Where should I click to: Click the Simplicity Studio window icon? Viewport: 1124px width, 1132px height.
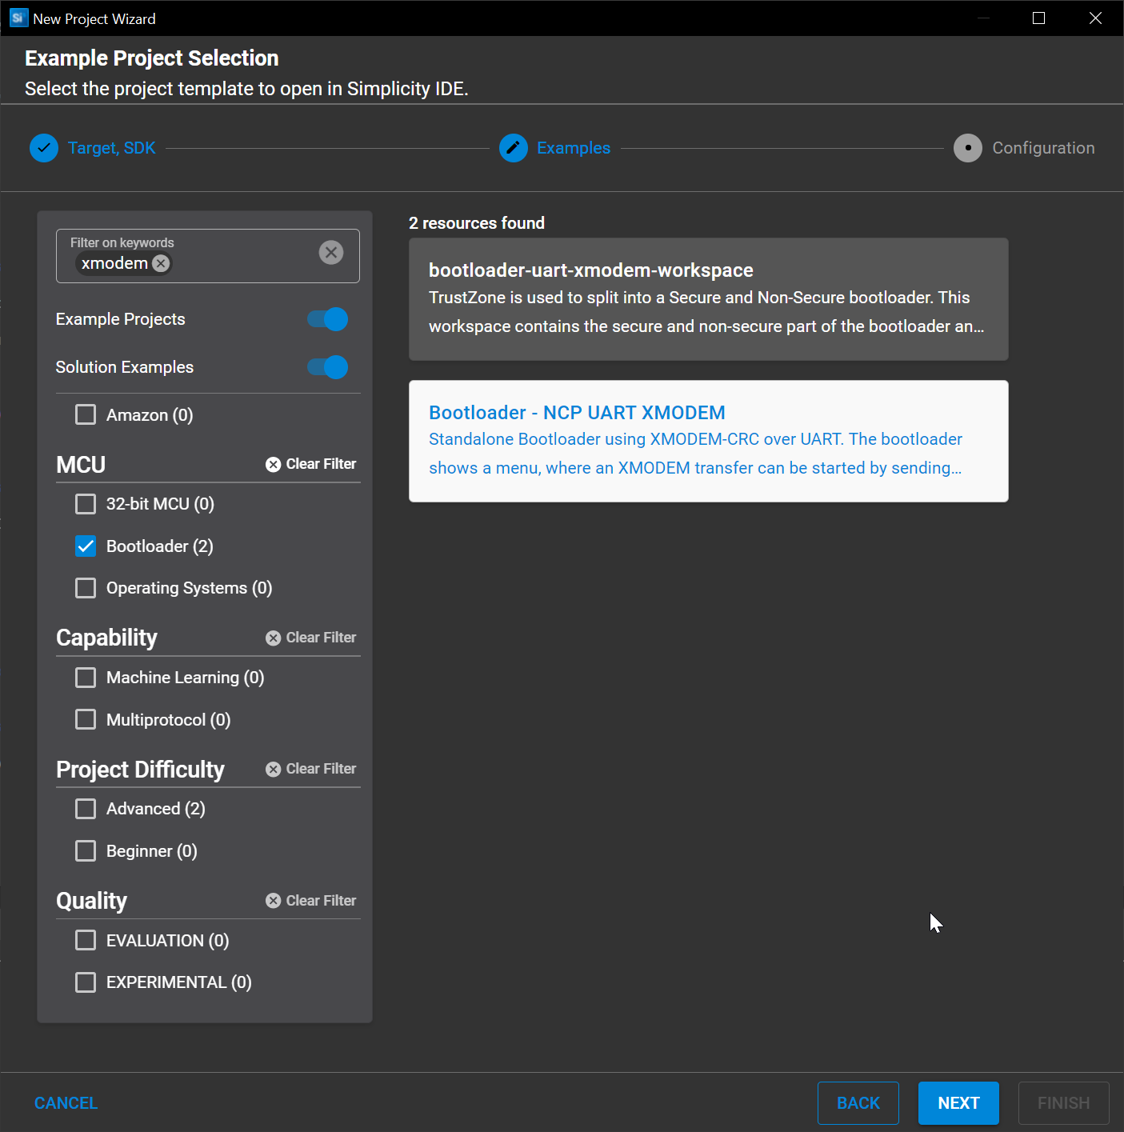[18, 18]
